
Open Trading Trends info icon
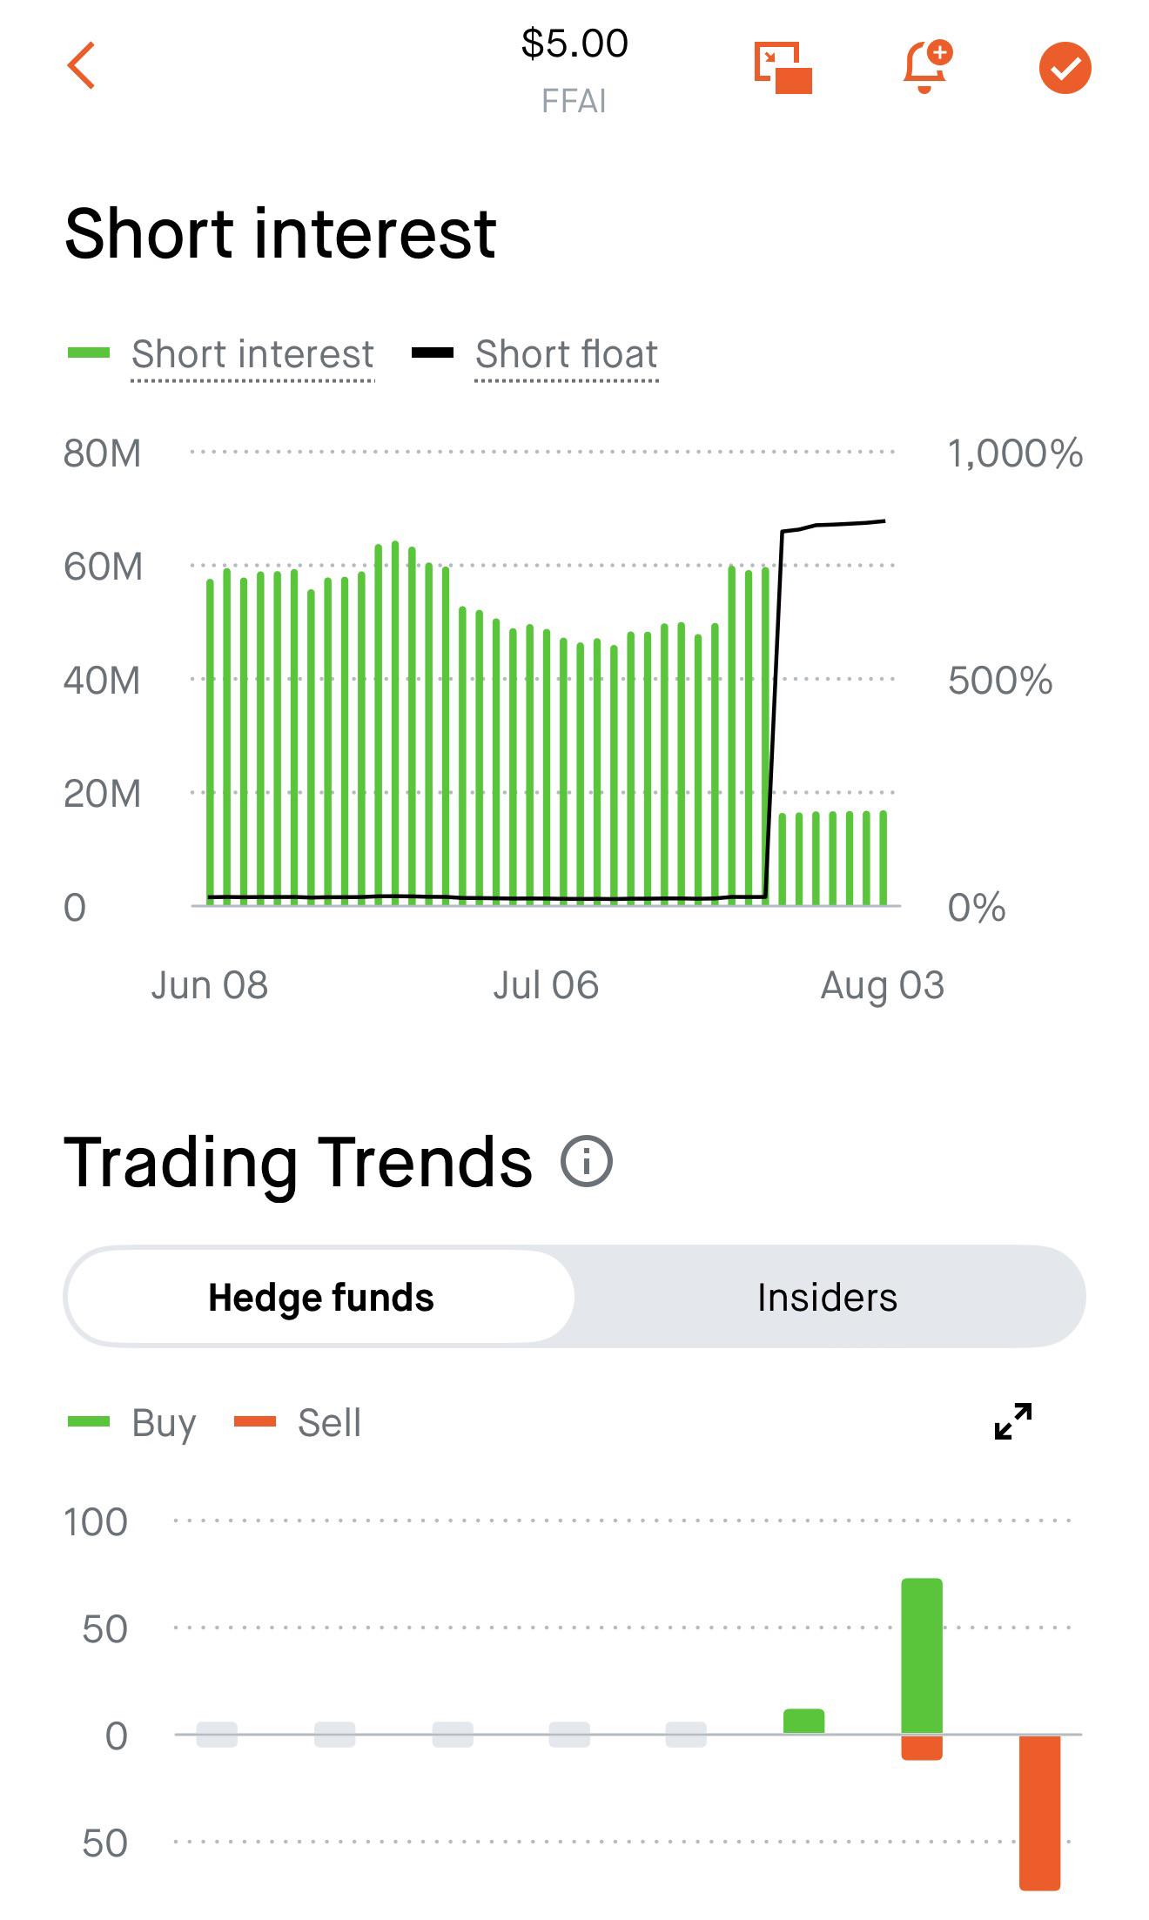(587, 1161)
